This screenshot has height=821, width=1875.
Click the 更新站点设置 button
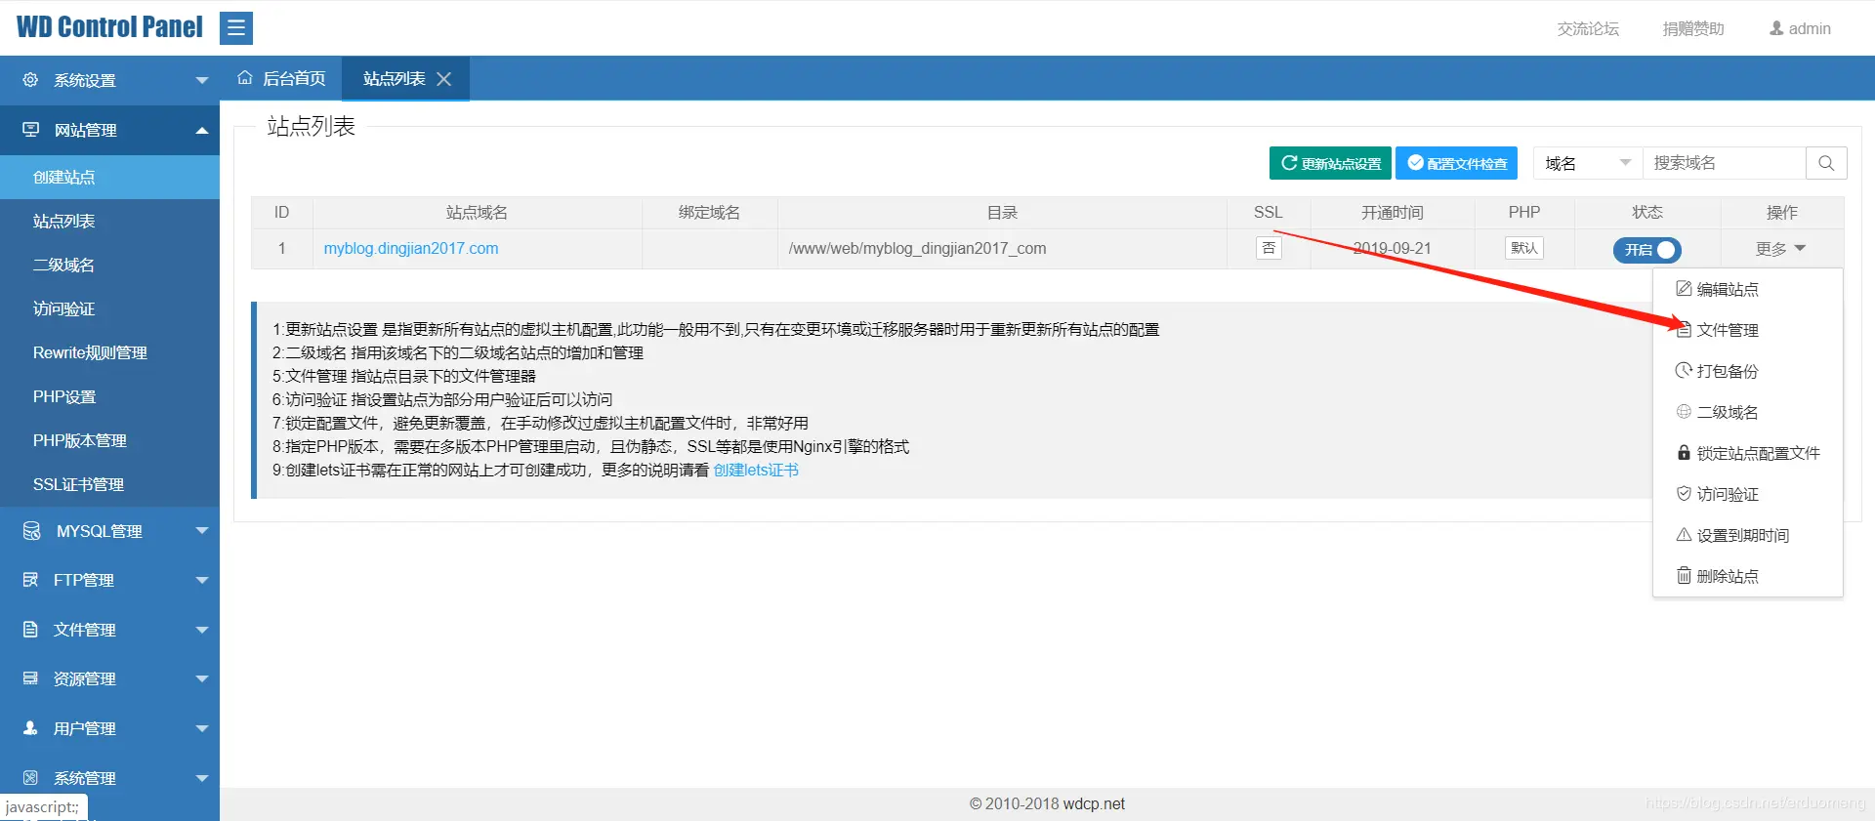1330,163
